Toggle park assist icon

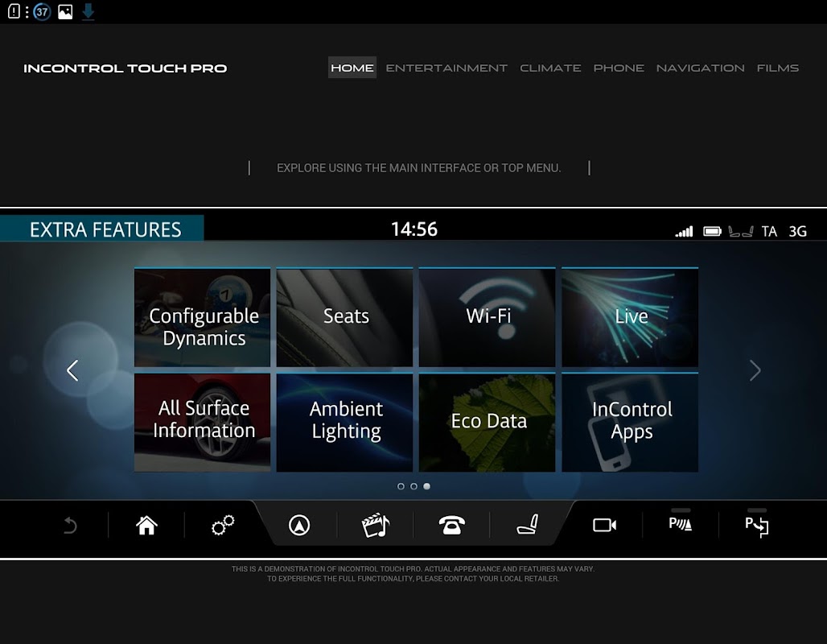tap(757, 526)
